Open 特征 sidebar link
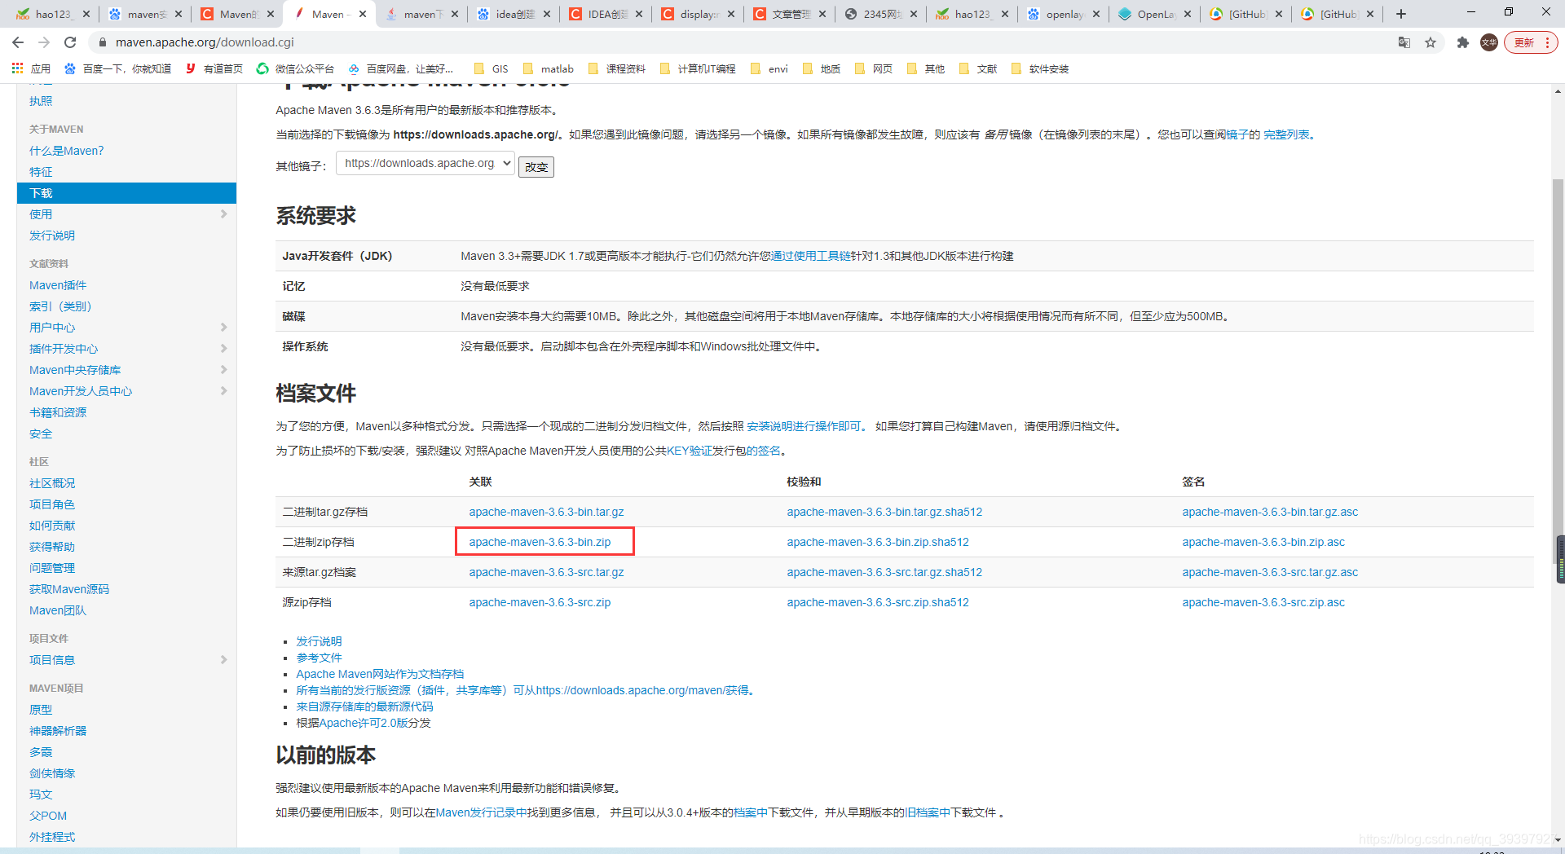The height and width of the screenshot is (854, 1565). (x=41, y=172)
